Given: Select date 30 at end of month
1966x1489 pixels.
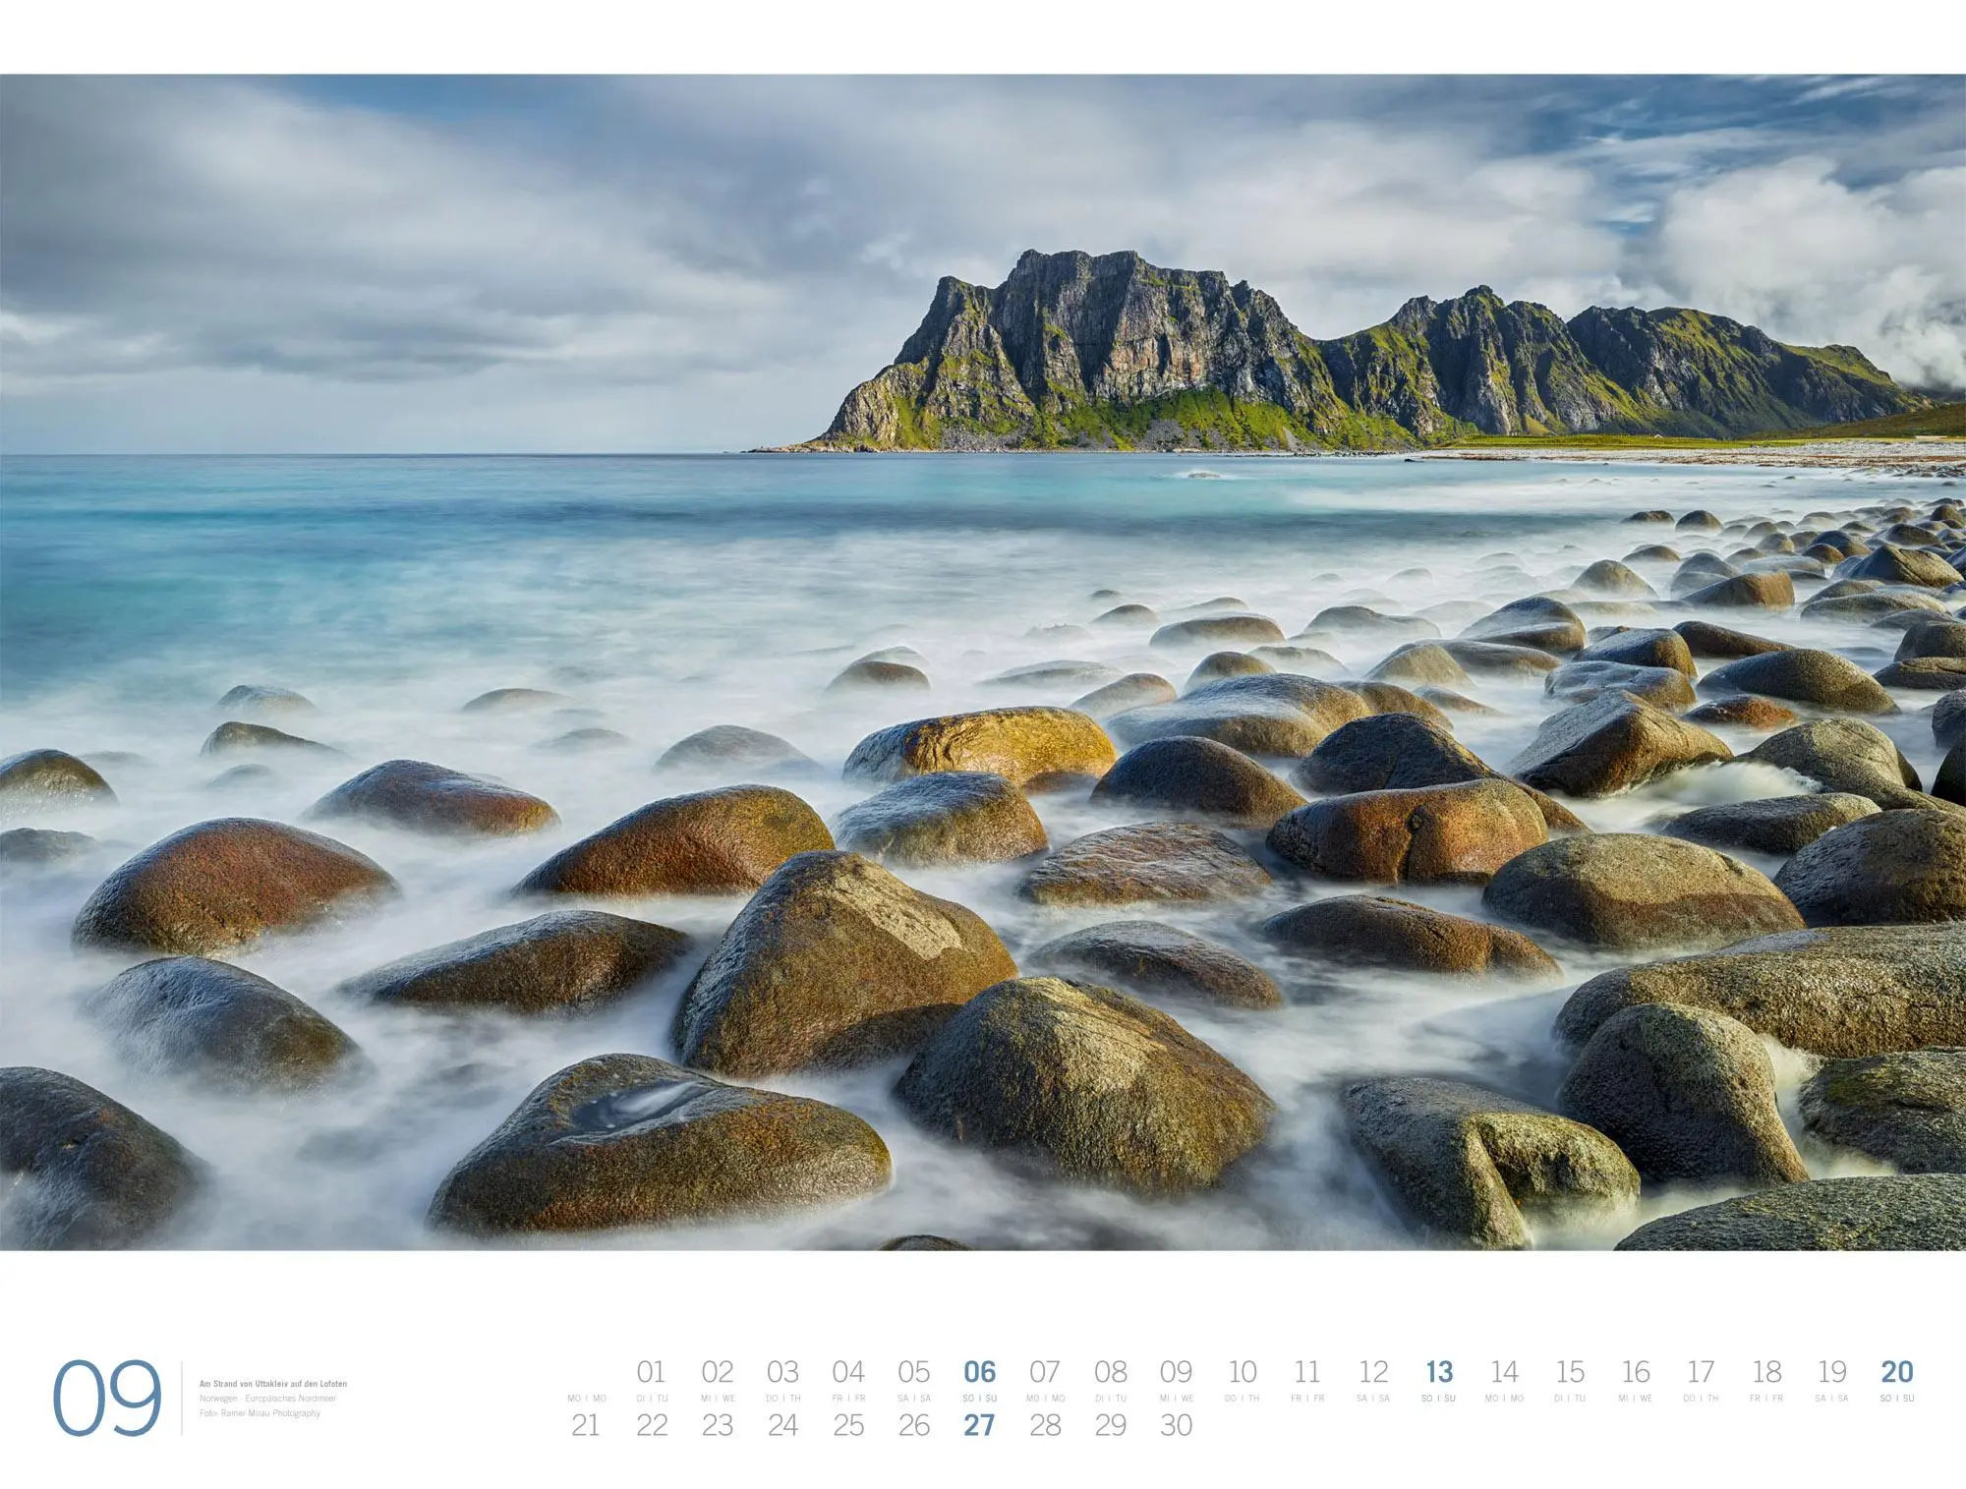Looking at the screenshot, I should (1176, 1425).
